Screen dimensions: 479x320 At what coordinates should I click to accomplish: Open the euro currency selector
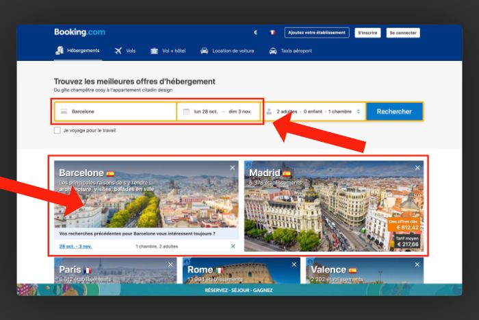(255, 32)
